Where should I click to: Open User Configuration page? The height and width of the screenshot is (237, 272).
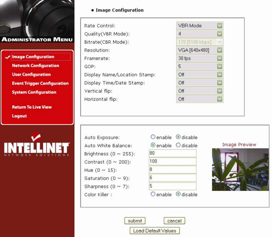(x=31, y=74)
